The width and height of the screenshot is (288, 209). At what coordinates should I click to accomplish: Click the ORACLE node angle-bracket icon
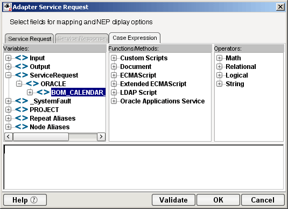(32, 83)
